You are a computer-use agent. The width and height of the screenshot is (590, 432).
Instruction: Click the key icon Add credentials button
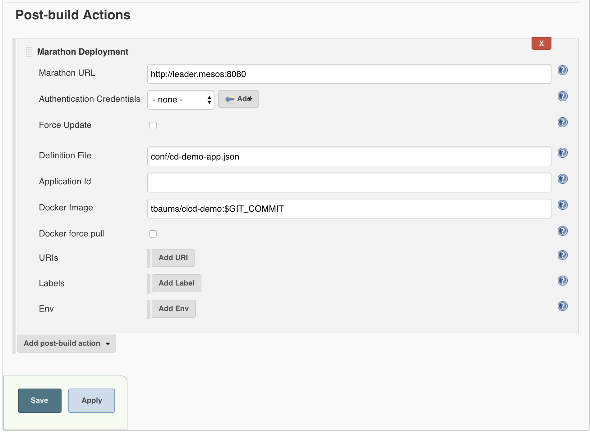click(x=238, y=99)
